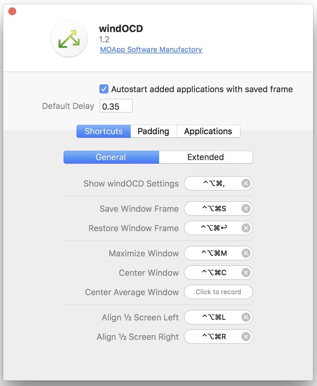Select the General shortcuts segment
The image size is (317, 386).
pos(111,157)
